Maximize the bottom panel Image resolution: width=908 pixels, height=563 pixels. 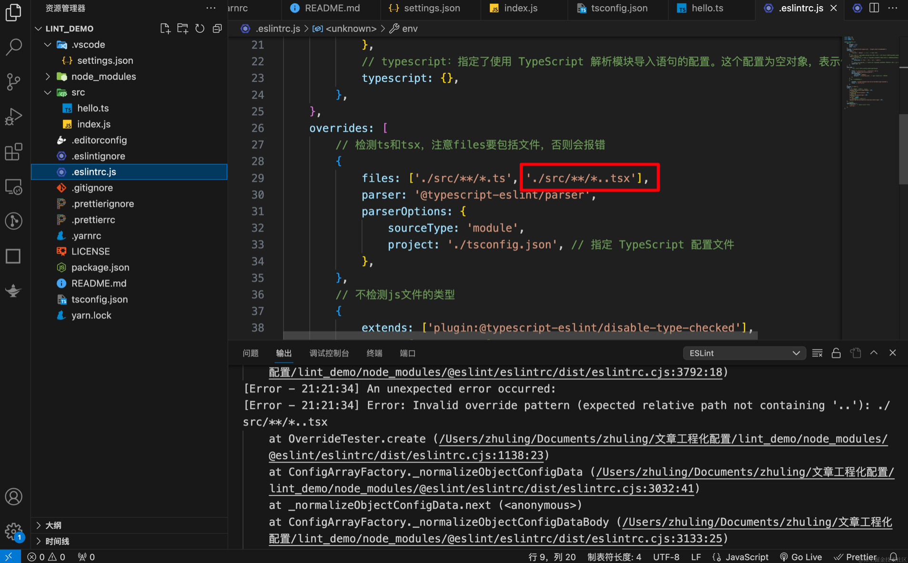pyautogui.click(x=874, y=353)
